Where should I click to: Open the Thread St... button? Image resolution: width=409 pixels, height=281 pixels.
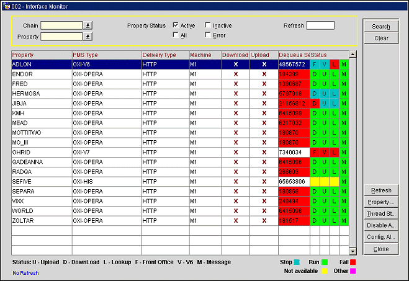click(380, 214)
